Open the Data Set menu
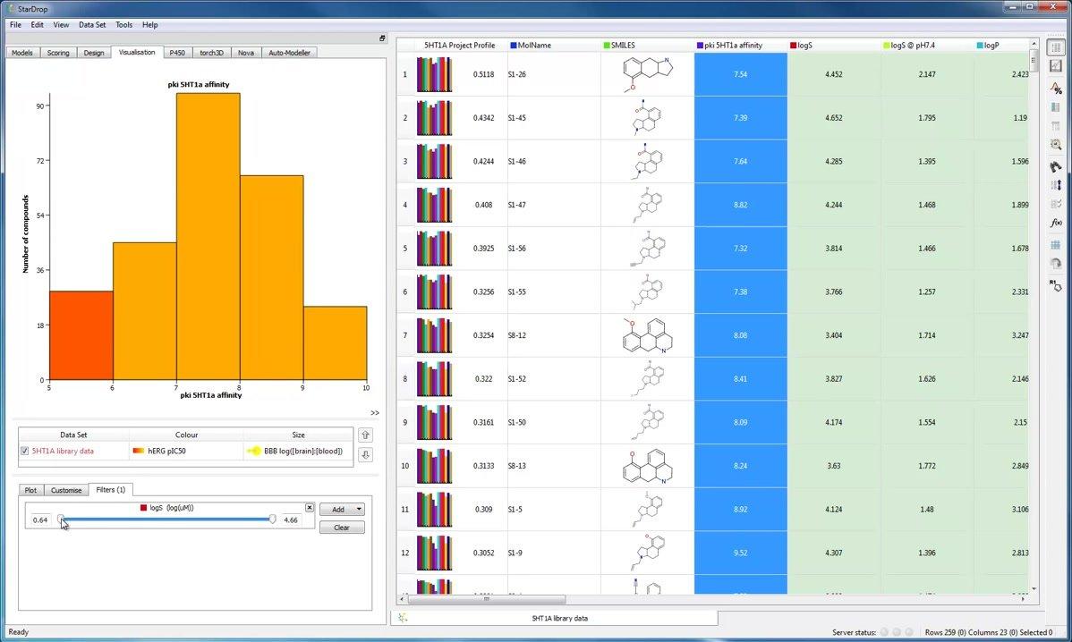The height and width of the screenshot is (642, 1072). [x=92, y=25]
